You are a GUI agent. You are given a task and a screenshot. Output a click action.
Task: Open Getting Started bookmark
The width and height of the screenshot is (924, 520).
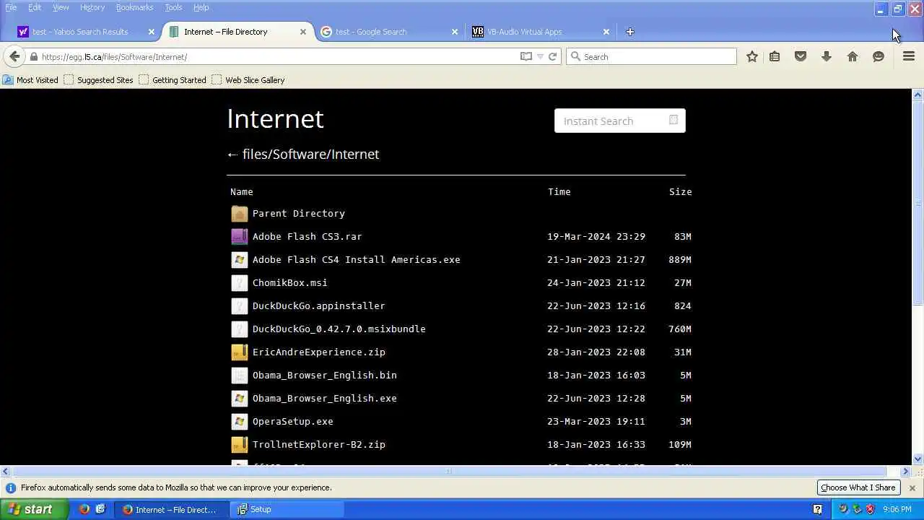click(x=173, y=80)
